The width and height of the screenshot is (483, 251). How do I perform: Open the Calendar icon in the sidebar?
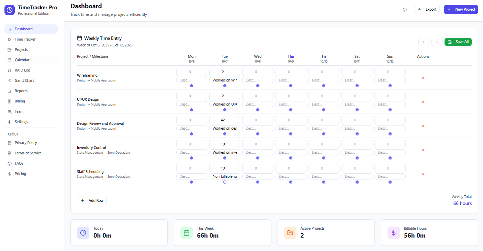point(10,60)
